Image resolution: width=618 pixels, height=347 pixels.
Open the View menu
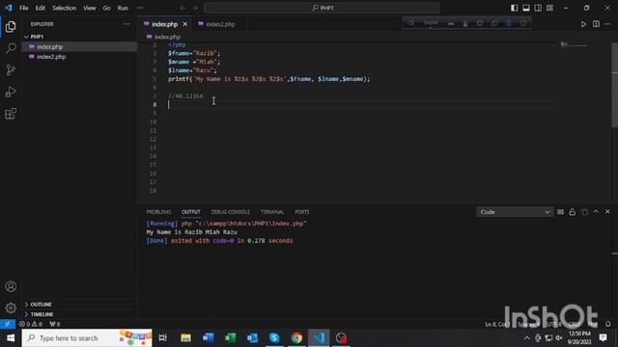(x=90, y=8)
